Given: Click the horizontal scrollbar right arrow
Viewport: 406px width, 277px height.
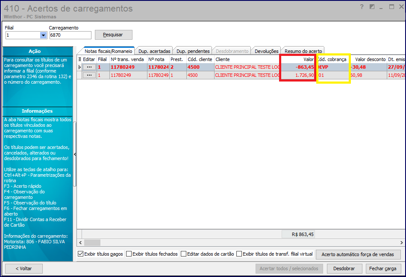Looking at the screenshot, I should point(402,242).
